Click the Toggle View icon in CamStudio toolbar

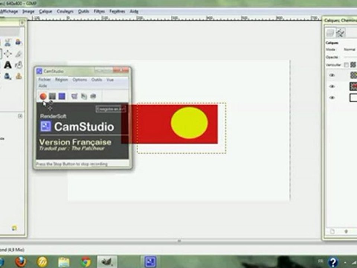click(74, 96)
